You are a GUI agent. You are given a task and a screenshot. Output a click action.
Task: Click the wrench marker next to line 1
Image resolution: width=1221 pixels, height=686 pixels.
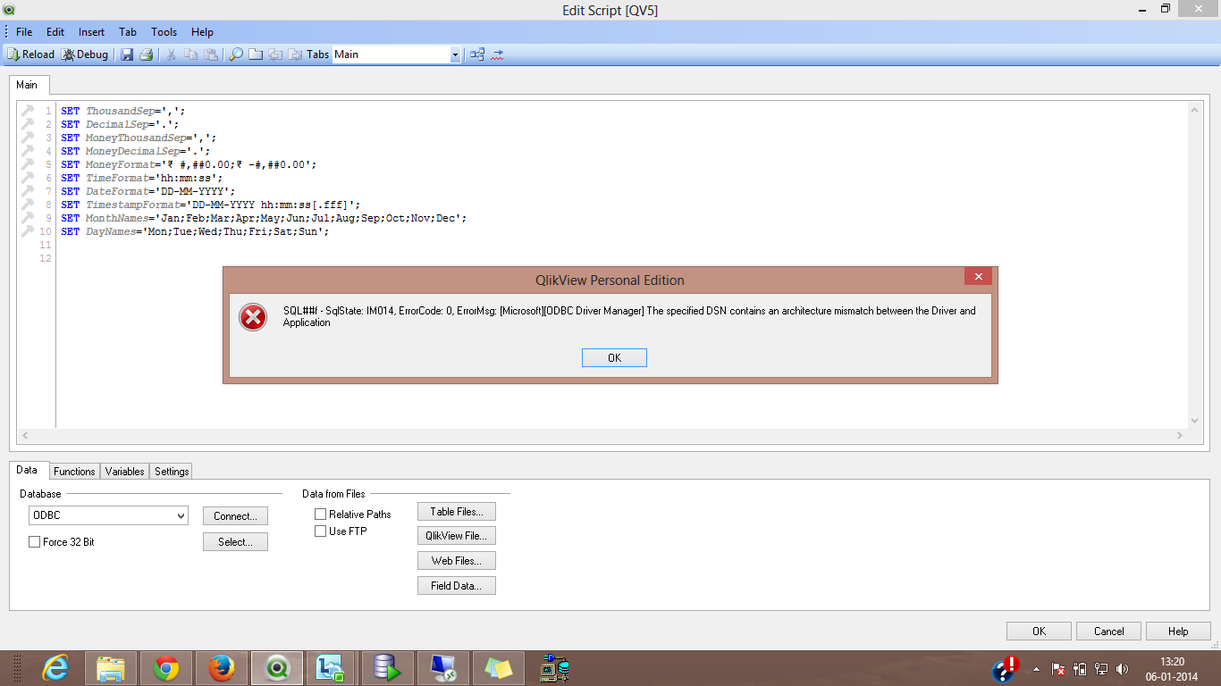(27, 111)
